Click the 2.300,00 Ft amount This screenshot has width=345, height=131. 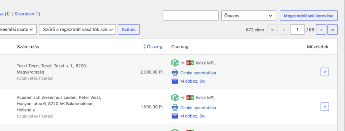click(x=151, y=72)
